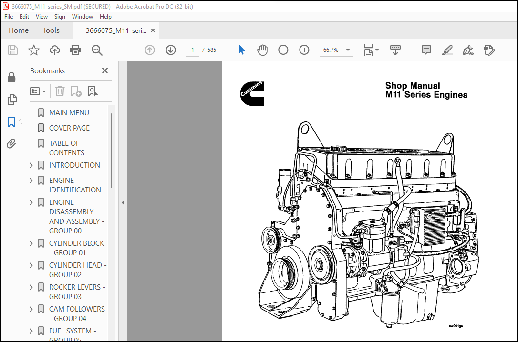Open the Window menu
Viewport: 518px width, 342px height.
[x=82, y=17]
